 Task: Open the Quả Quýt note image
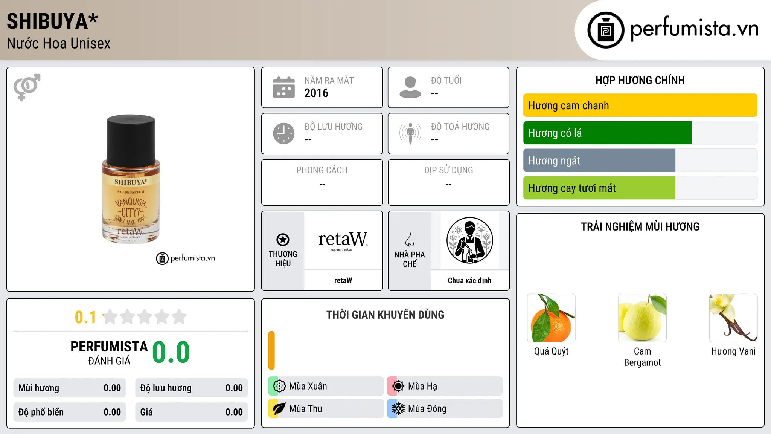point(551,318)
